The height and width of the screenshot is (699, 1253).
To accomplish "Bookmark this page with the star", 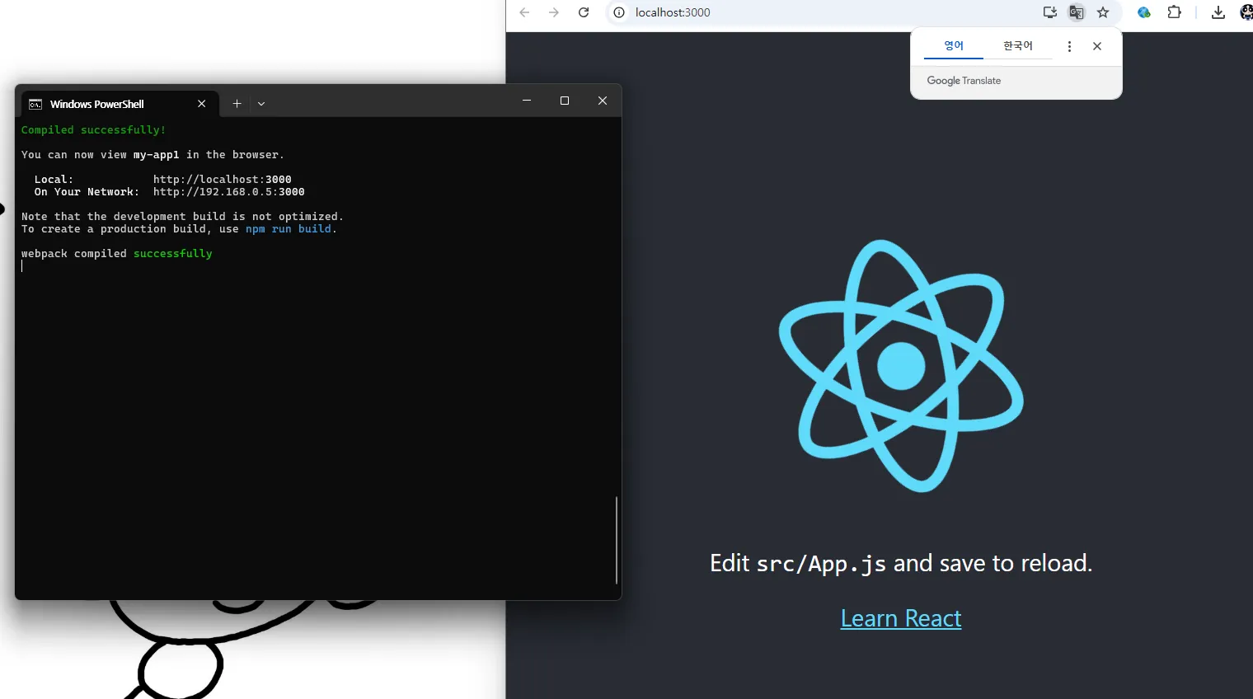I will coord(1103,12).
